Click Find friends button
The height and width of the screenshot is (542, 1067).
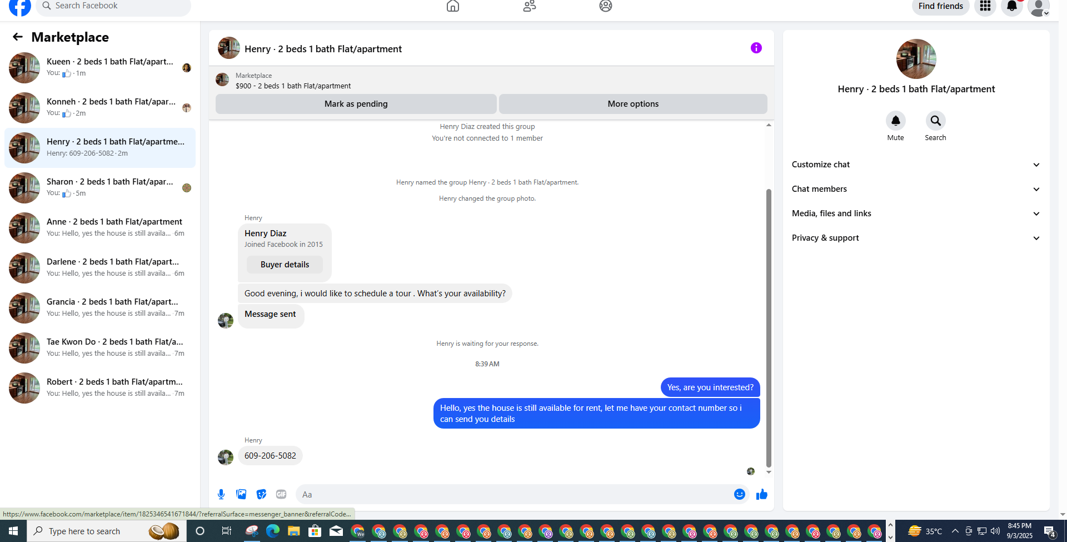pos(941,6)
